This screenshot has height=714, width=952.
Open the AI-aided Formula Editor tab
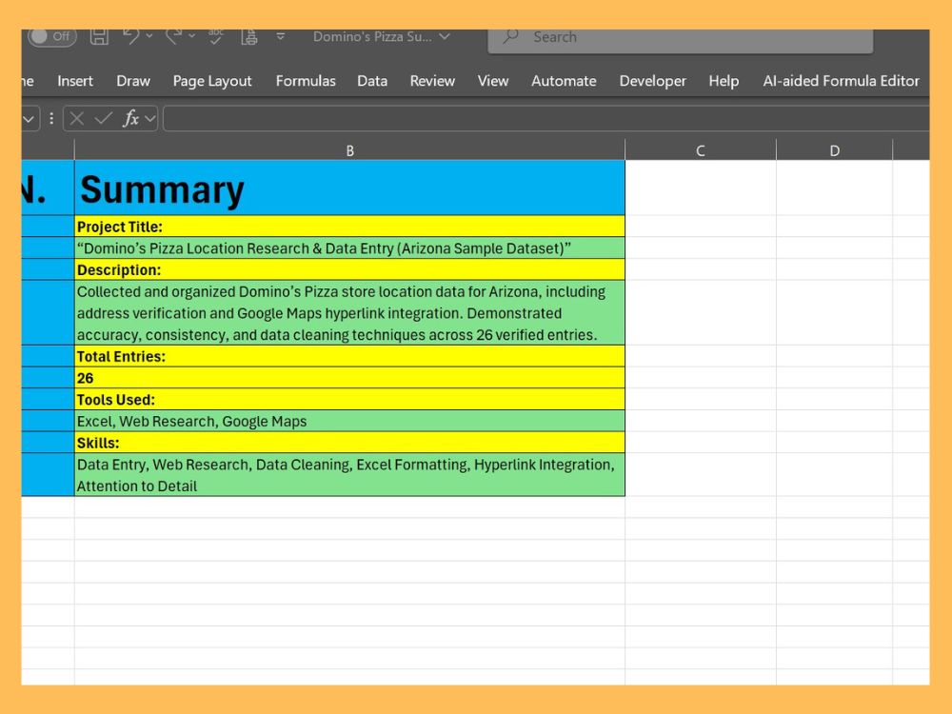click(x=842, y=81)
